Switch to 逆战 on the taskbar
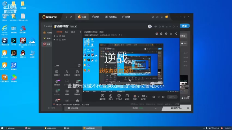The image size is (232, 130). 33,128
